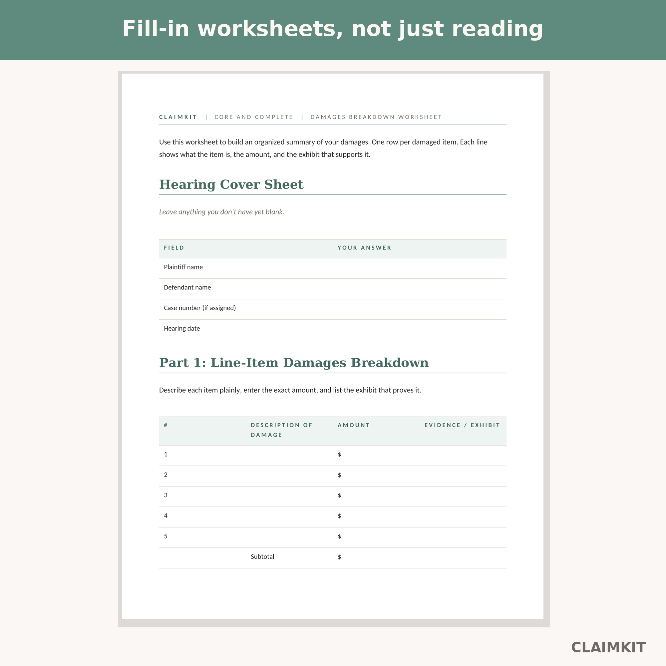Click the 'Hearing date' row label
The height and width of the screenshot is (666, 666).
click(x=182, y=329)
